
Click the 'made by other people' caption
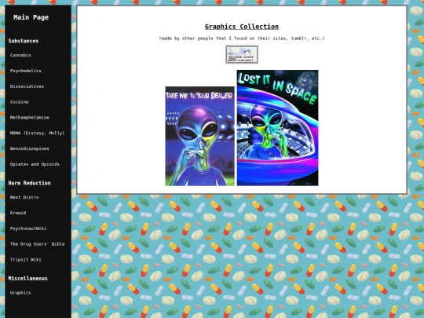tap(242, 38)
